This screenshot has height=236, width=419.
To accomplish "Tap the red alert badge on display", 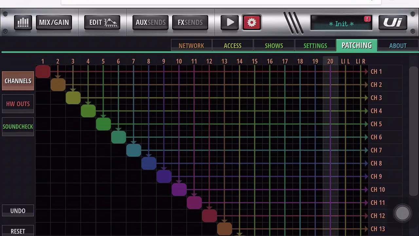I will pos(367,19).
